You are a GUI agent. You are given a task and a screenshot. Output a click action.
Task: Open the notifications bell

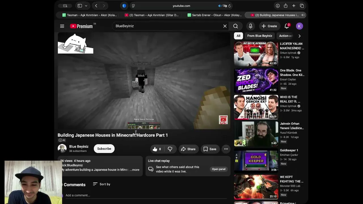[x=287, y=26]
